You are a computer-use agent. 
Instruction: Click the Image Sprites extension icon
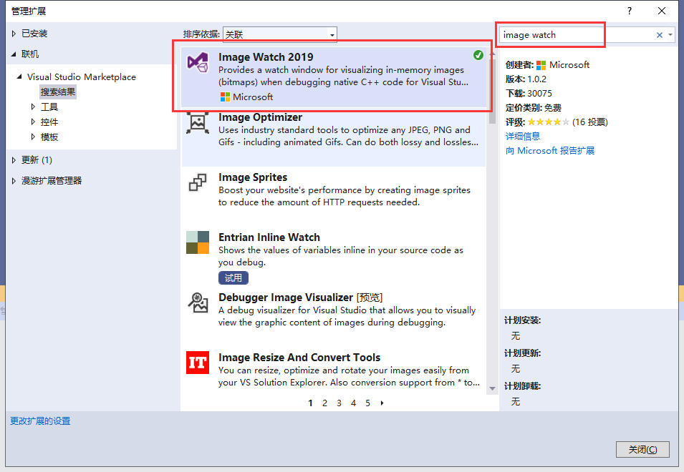pos(196,183)
